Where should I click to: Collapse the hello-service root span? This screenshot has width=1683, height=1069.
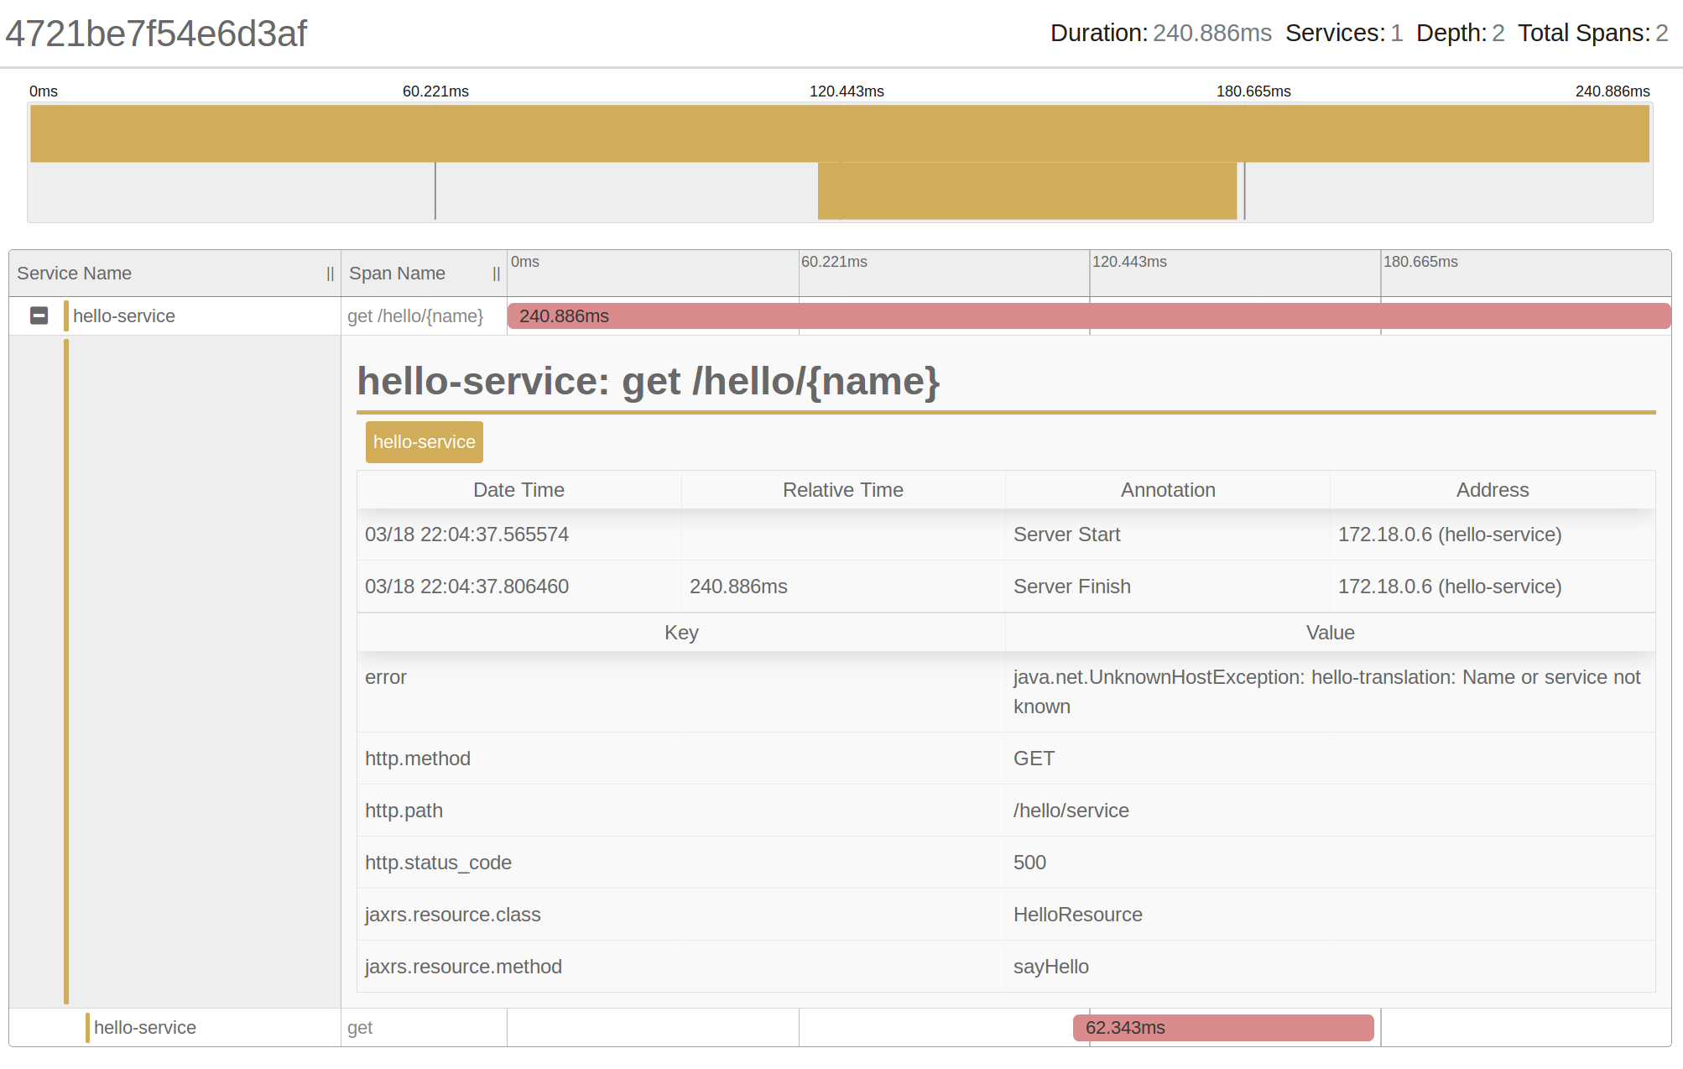click(x=39, y=315)
